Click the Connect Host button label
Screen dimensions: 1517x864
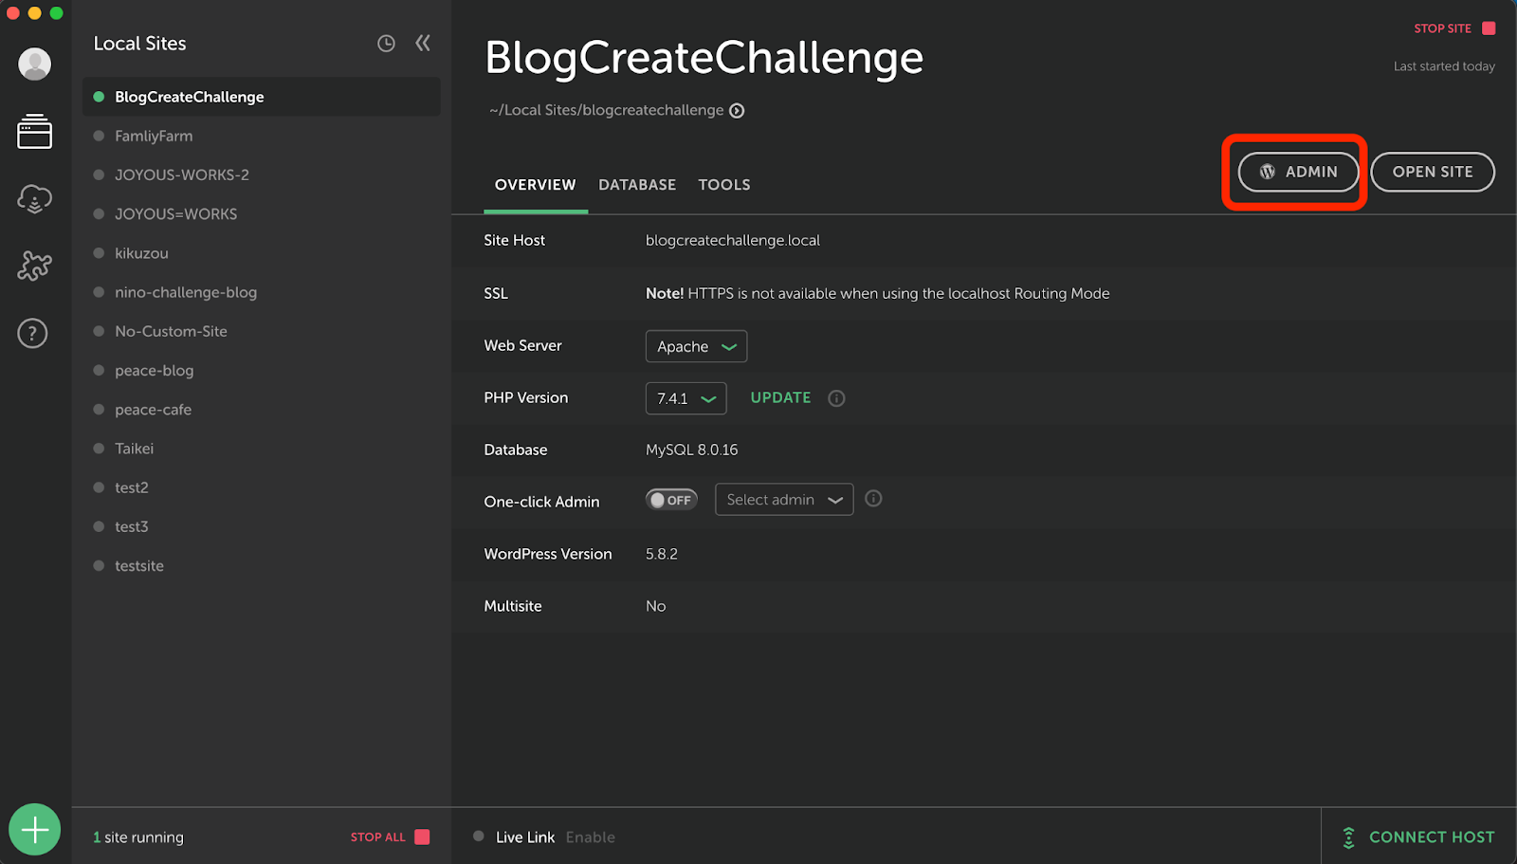pyautogui.click(x=1432, y=837)
